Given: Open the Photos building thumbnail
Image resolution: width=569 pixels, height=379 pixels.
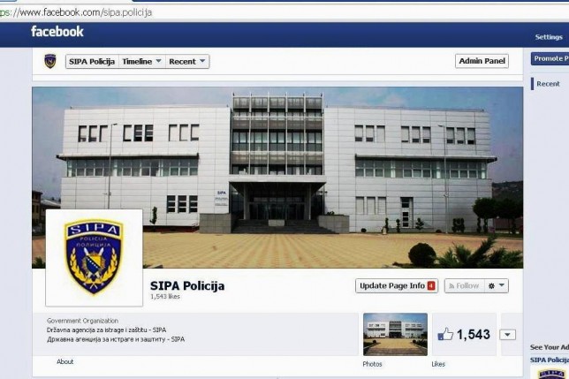Looking at the screenshot, I should 395,335.
